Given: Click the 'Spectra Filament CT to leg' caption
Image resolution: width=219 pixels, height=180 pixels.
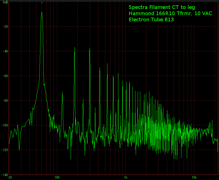Looking at the screenshot, I should [162, 7].
